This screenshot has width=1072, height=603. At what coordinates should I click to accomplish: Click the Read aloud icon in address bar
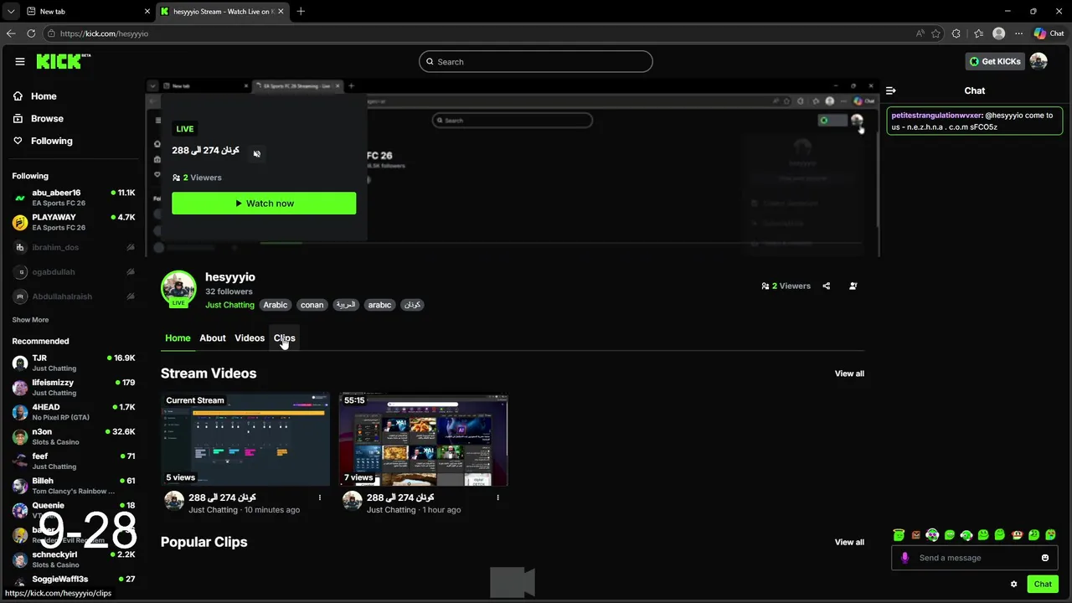920,33
